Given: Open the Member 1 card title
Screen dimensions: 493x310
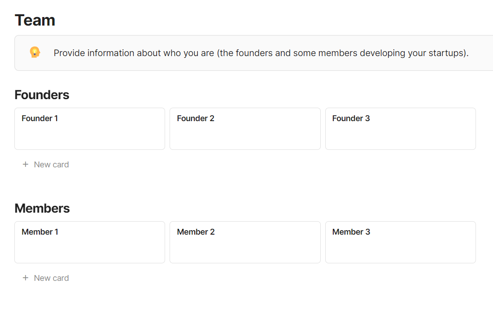Looking at the screenshot, I should 40,232.
